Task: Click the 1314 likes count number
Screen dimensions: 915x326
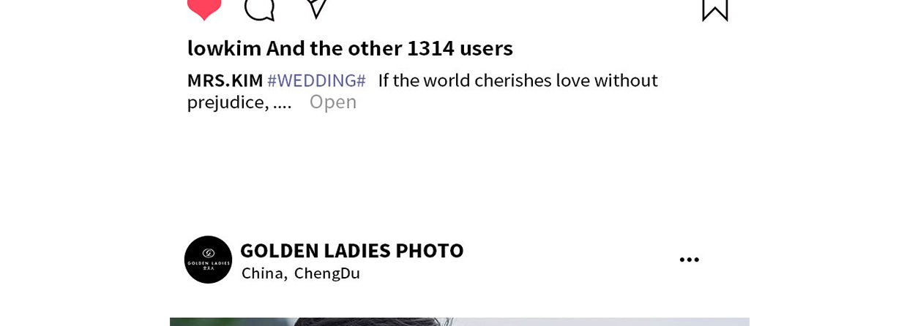Action: [x=430, y=48]
